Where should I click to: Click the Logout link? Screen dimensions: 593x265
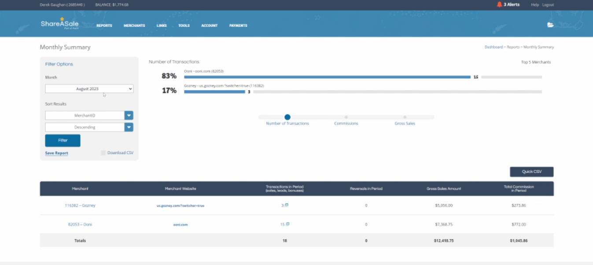(x=548, y=5)
